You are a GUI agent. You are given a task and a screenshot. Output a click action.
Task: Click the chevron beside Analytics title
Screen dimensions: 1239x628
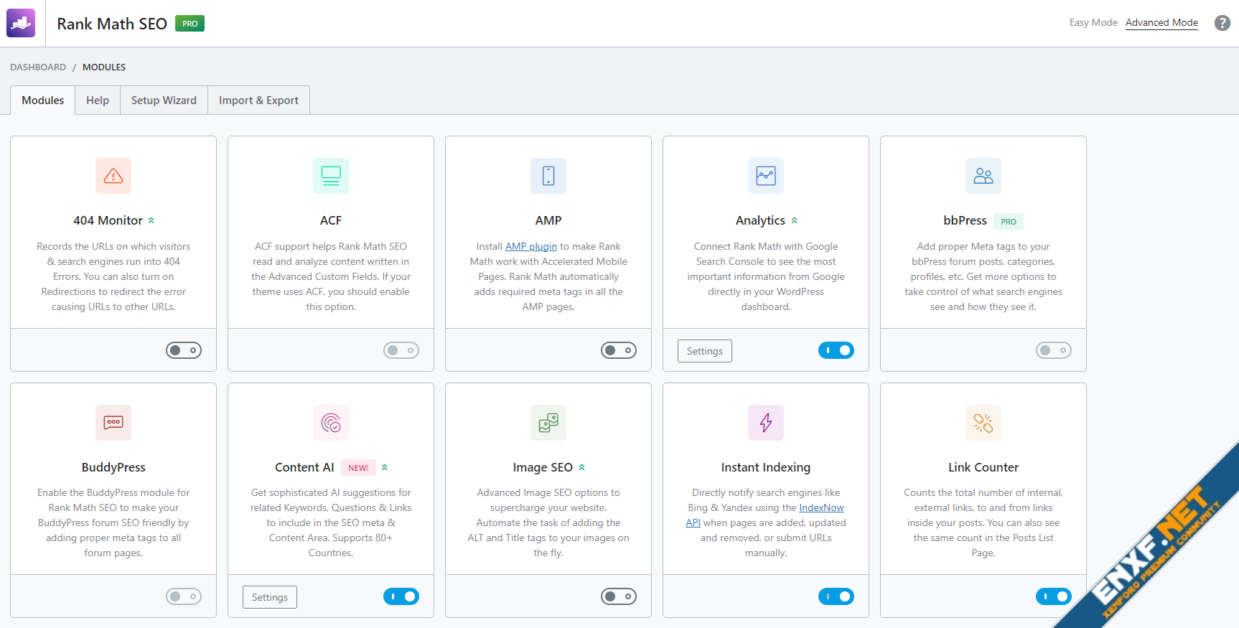click(x=795, y=220)
